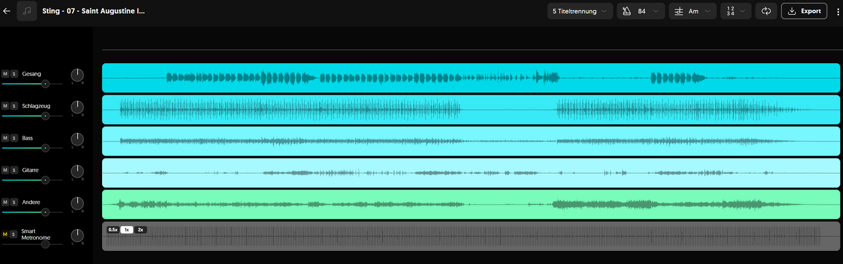This screenshot has height=264, width=843.
Task: Mute the Bass track
Action: coord(5,138)
